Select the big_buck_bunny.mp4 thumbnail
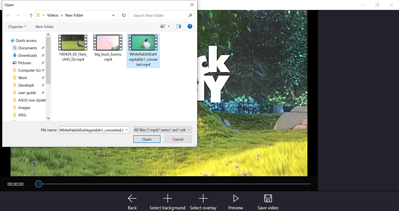Screen dimensions: 399x211 point(108,43)
